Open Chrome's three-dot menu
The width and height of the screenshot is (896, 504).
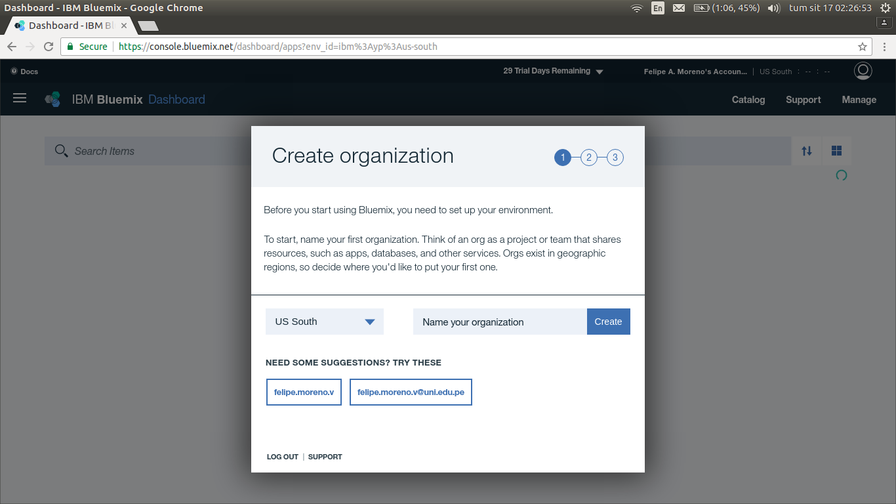click(x=884, y=47)
